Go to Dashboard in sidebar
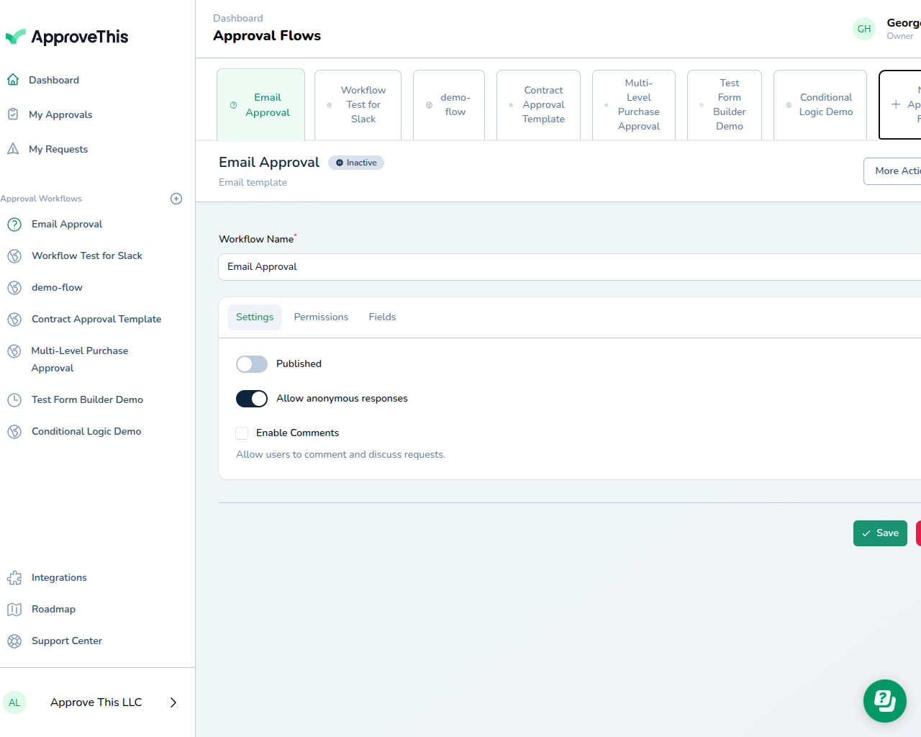The width and height of the screenshot is (921, 737). click(x=54, y=80)
